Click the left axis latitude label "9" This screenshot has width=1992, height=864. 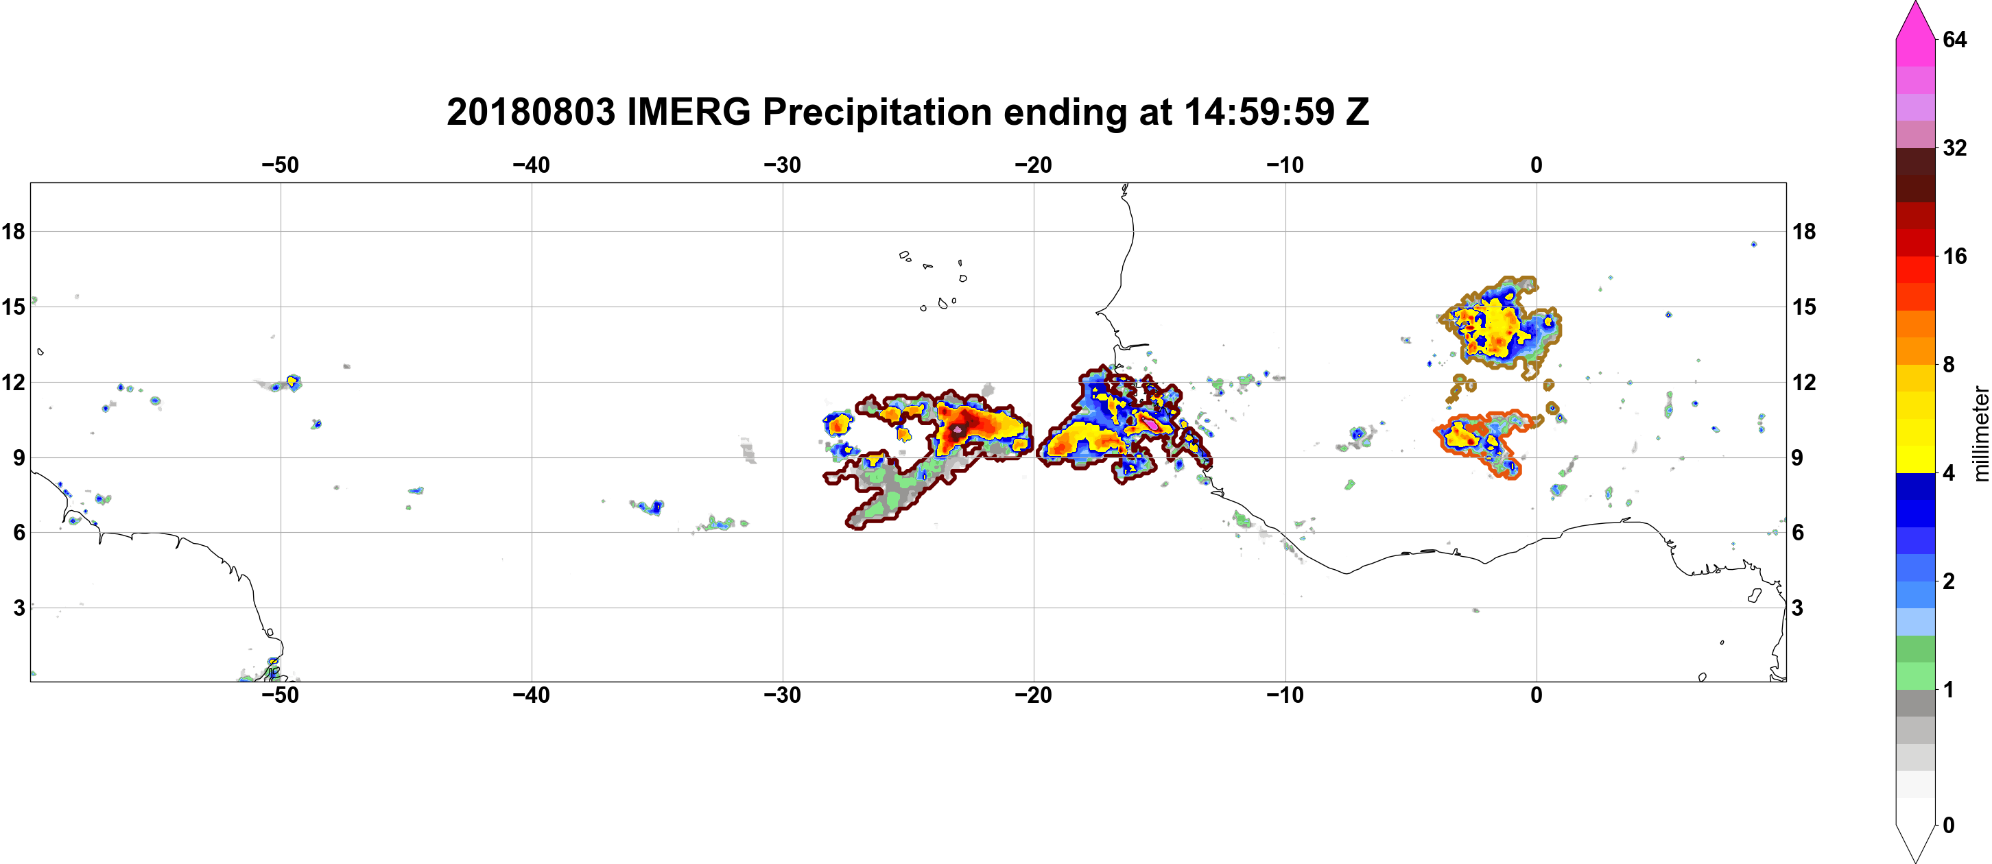point(19,457)
